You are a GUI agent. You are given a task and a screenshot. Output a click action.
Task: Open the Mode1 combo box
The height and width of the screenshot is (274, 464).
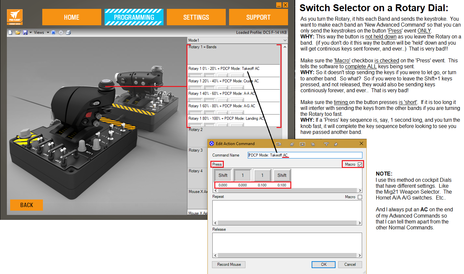tap(237, 40)
